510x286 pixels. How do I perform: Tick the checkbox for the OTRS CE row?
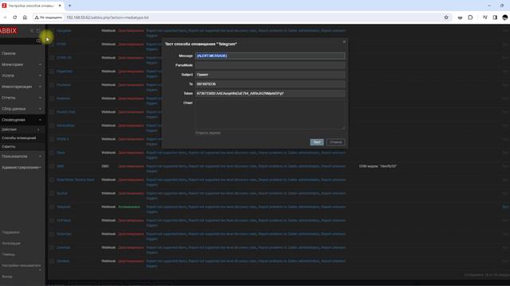click(52, 58)
